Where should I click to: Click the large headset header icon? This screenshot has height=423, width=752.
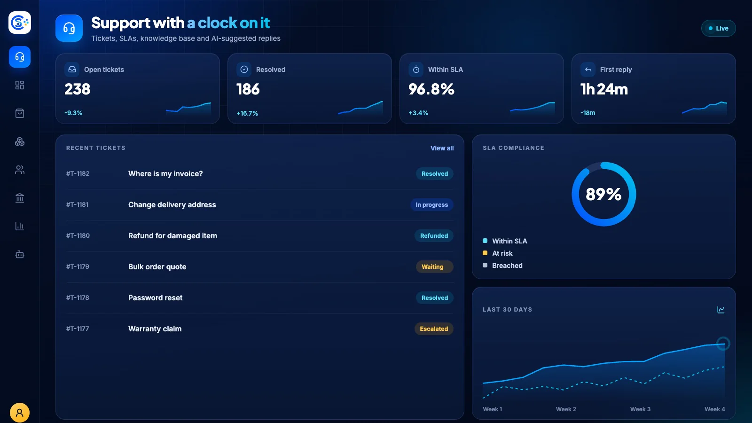click(x=69, y=28)
